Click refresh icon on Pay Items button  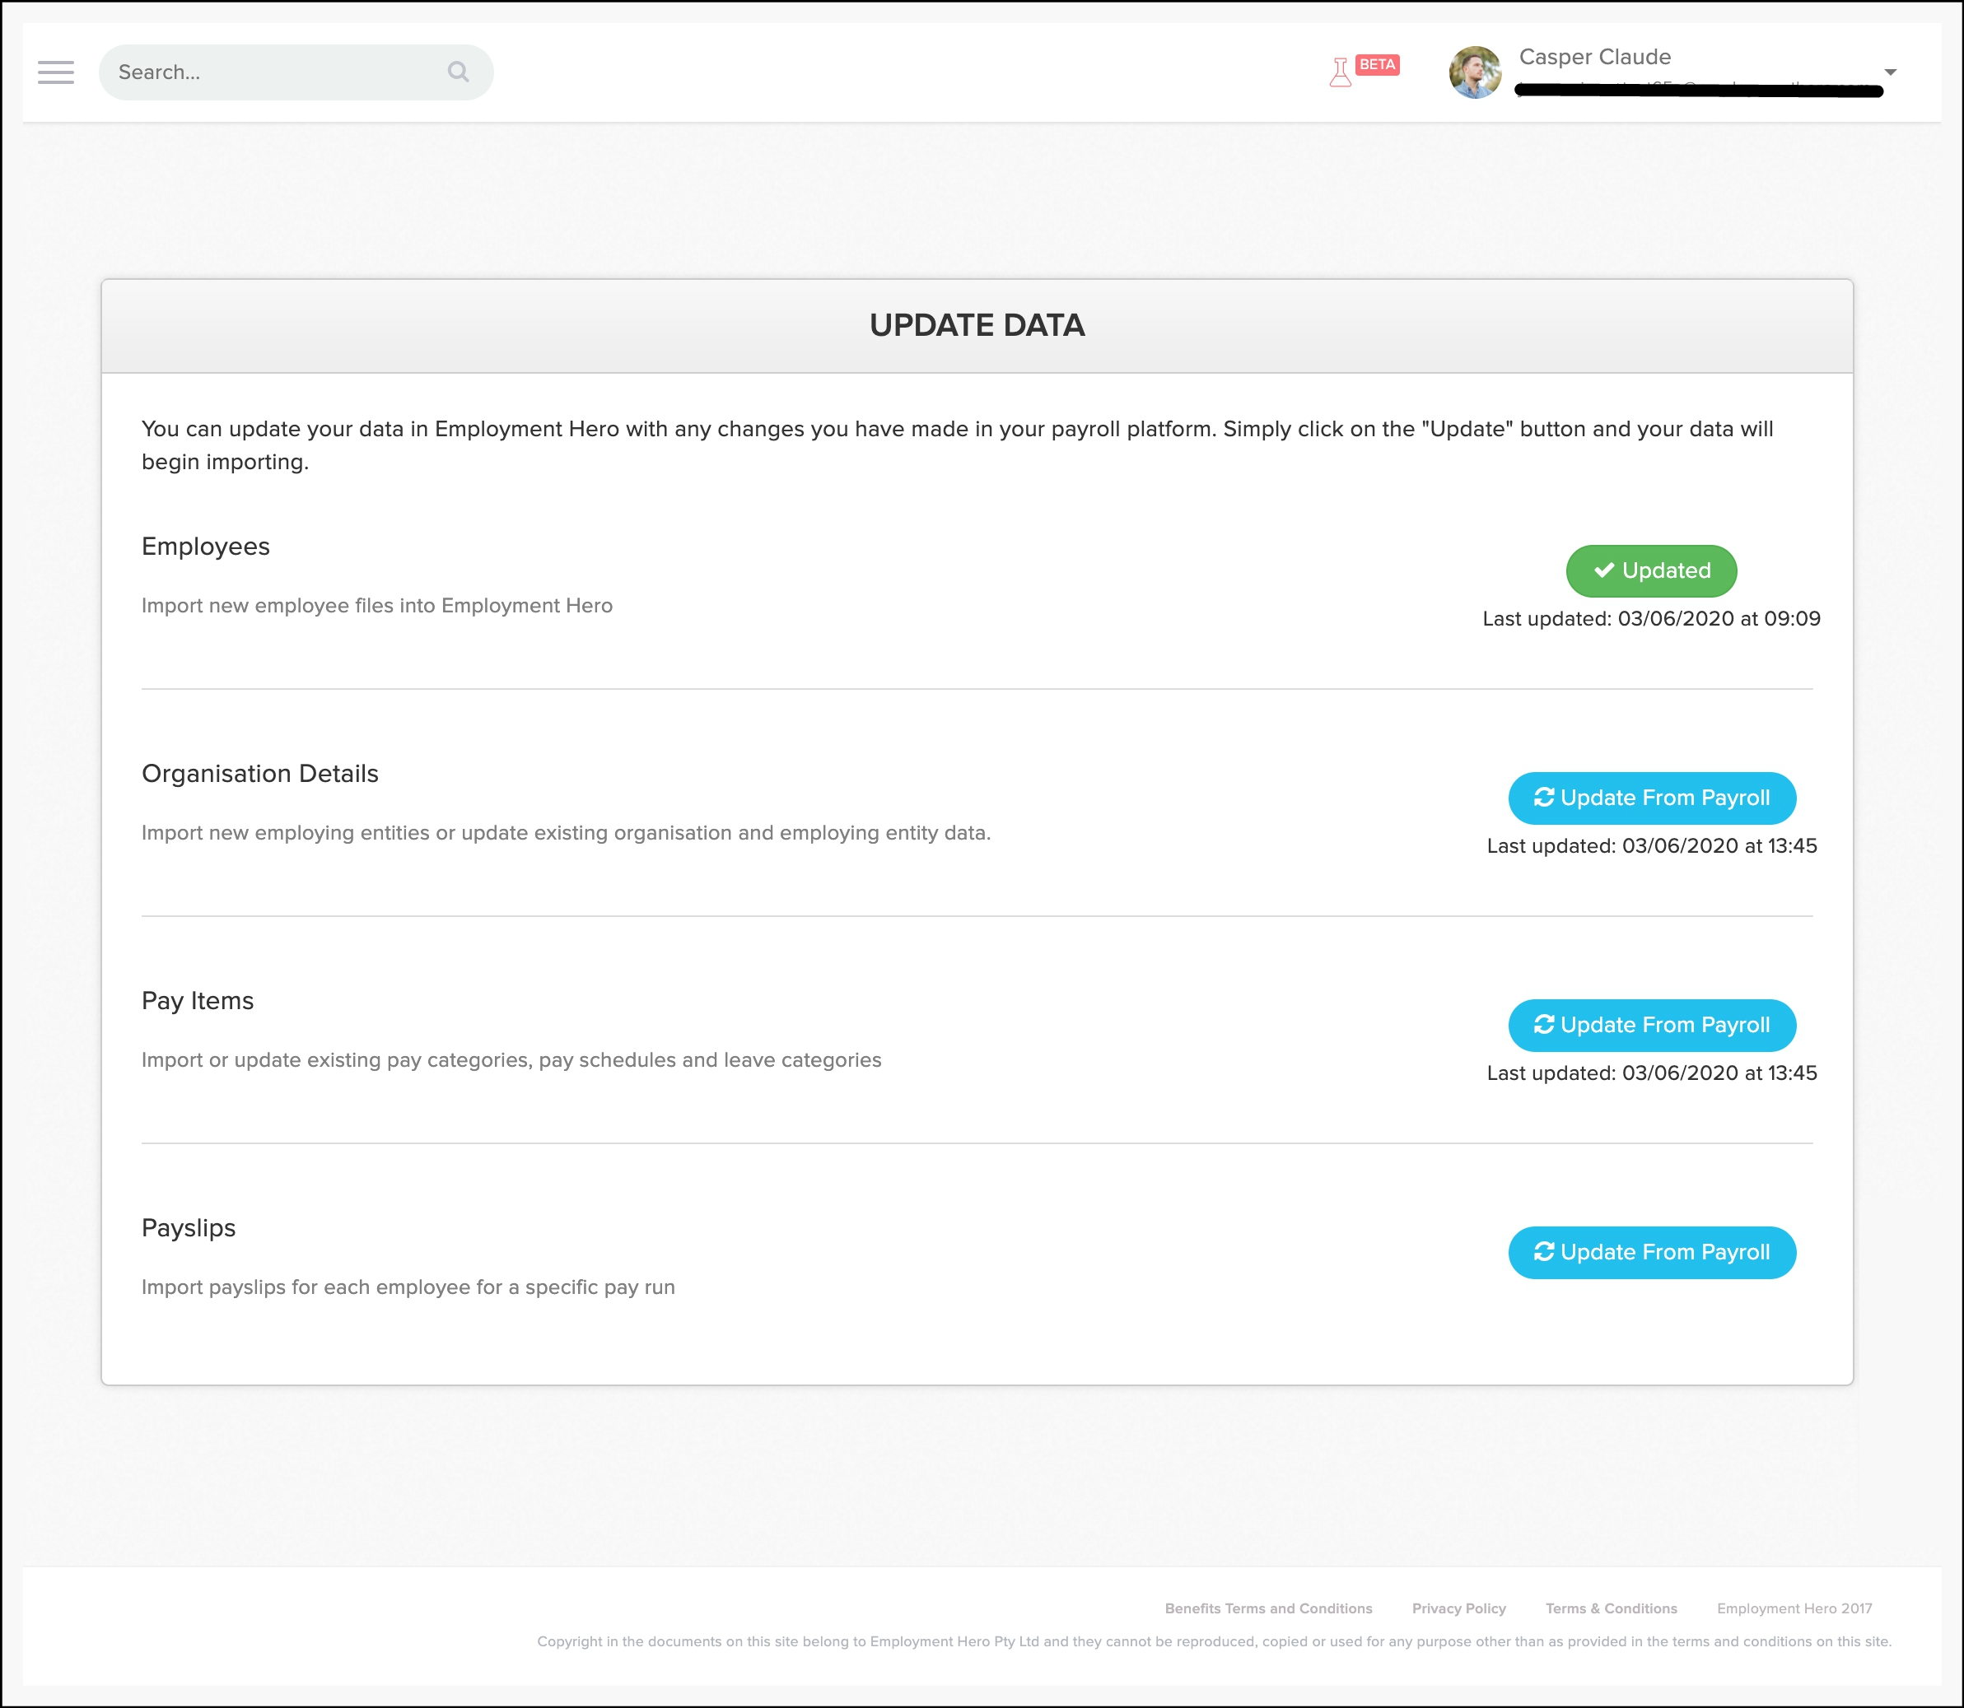(1543, 1024)
